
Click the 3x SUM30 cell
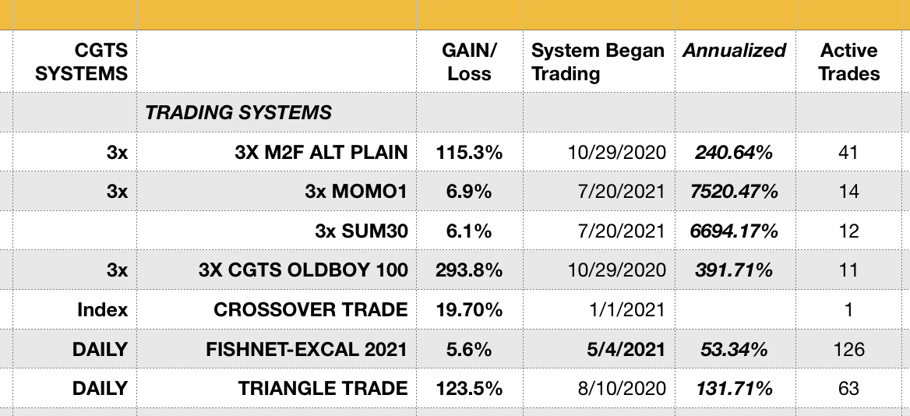pyautogui.click(x=362, y=231)
